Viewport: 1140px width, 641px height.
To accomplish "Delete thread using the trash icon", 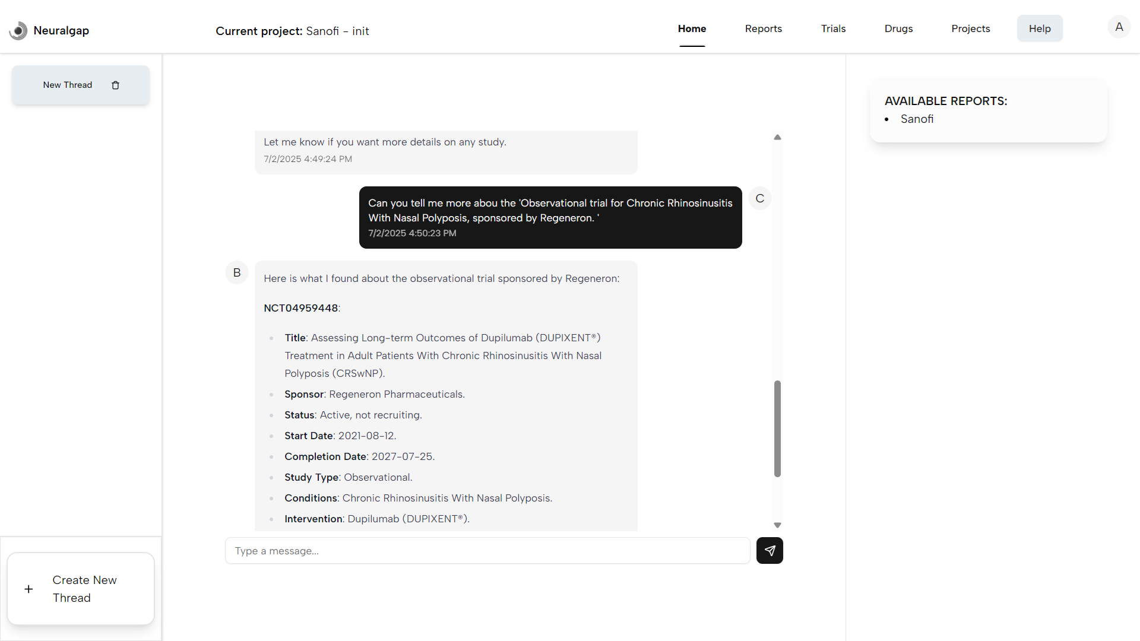I will [x=115, y=85].
